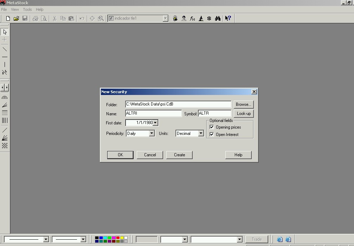Click the Create button
The height and width of the screenshot is (246, 354).
click(x=180, y=155)
